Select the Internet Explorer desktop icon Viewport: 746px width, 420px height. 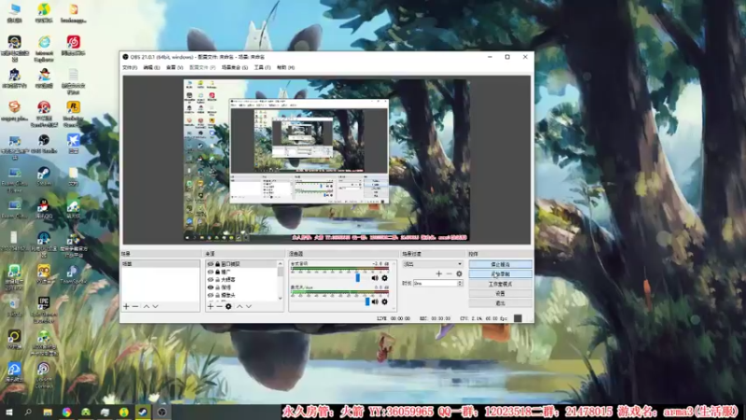[44, 49]
